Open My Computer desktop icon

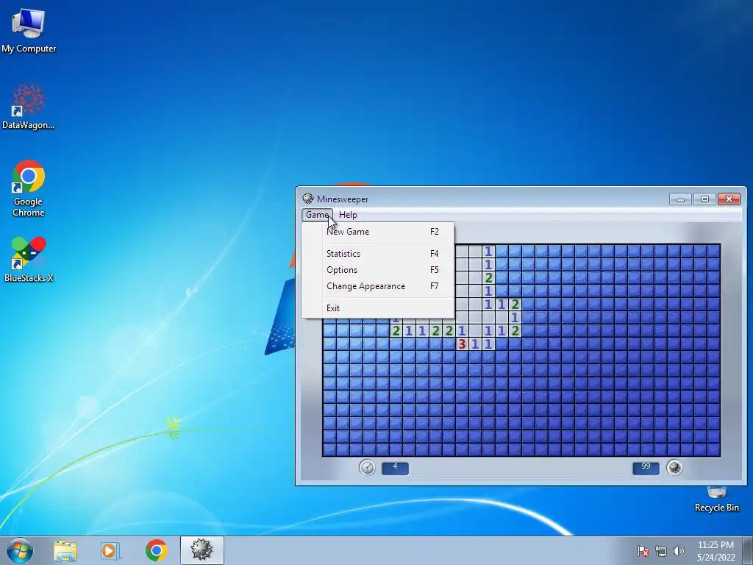[29, 31]
